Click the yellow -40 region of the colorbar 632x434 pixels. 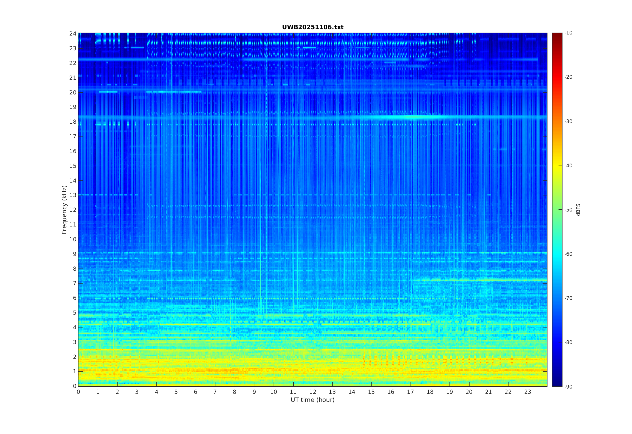pyautogui.click(x=557, y=165)
